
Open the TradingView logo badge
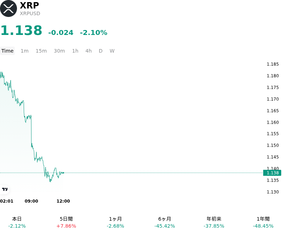click(x=5, y=189)
